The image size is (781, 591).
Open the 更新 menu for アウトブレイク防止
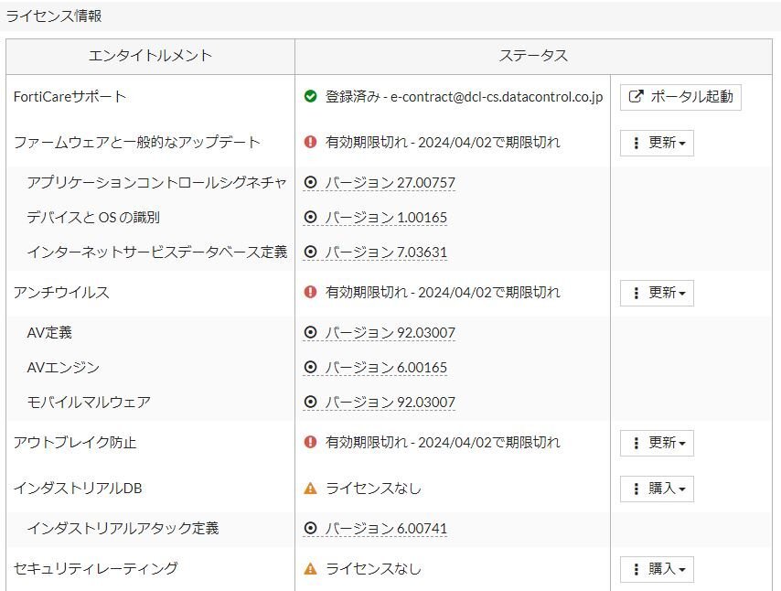pos(657,443)
